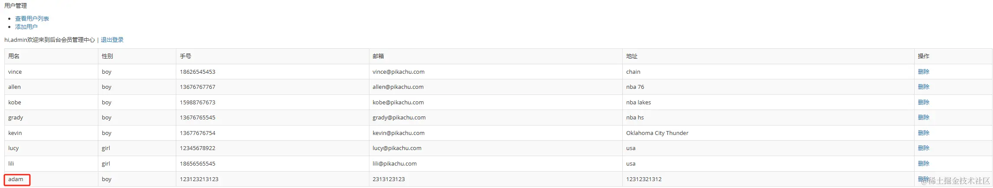Open the 添加用户 link
The image size is (993, 188).
click(26, 27)
